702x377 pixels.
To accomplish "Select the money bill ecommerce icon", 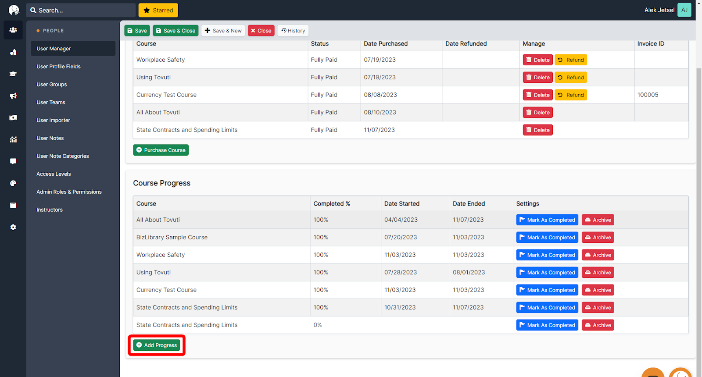I will coord(13,117).
